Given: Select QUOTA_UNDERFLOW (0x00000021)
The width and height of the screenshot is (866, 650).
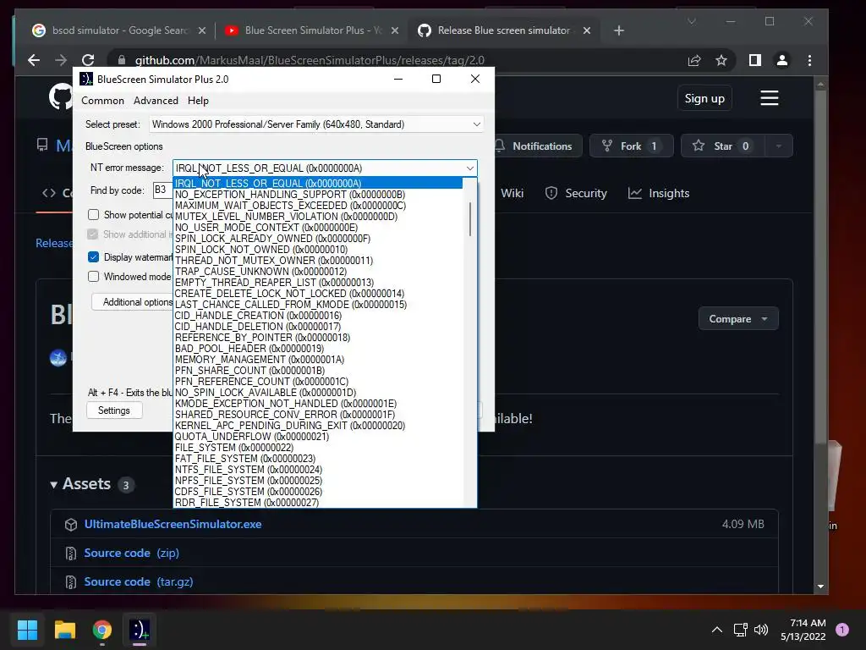Looking at the screenshot, I should [318, 437].
